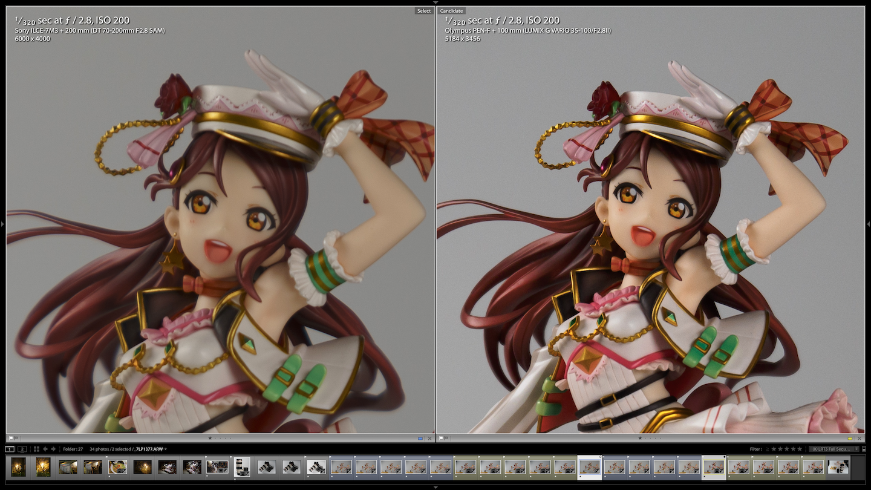This screenshot has height=490, width=871.
Task: Click the Select image preview of the figure
Action: click(221, 220)
